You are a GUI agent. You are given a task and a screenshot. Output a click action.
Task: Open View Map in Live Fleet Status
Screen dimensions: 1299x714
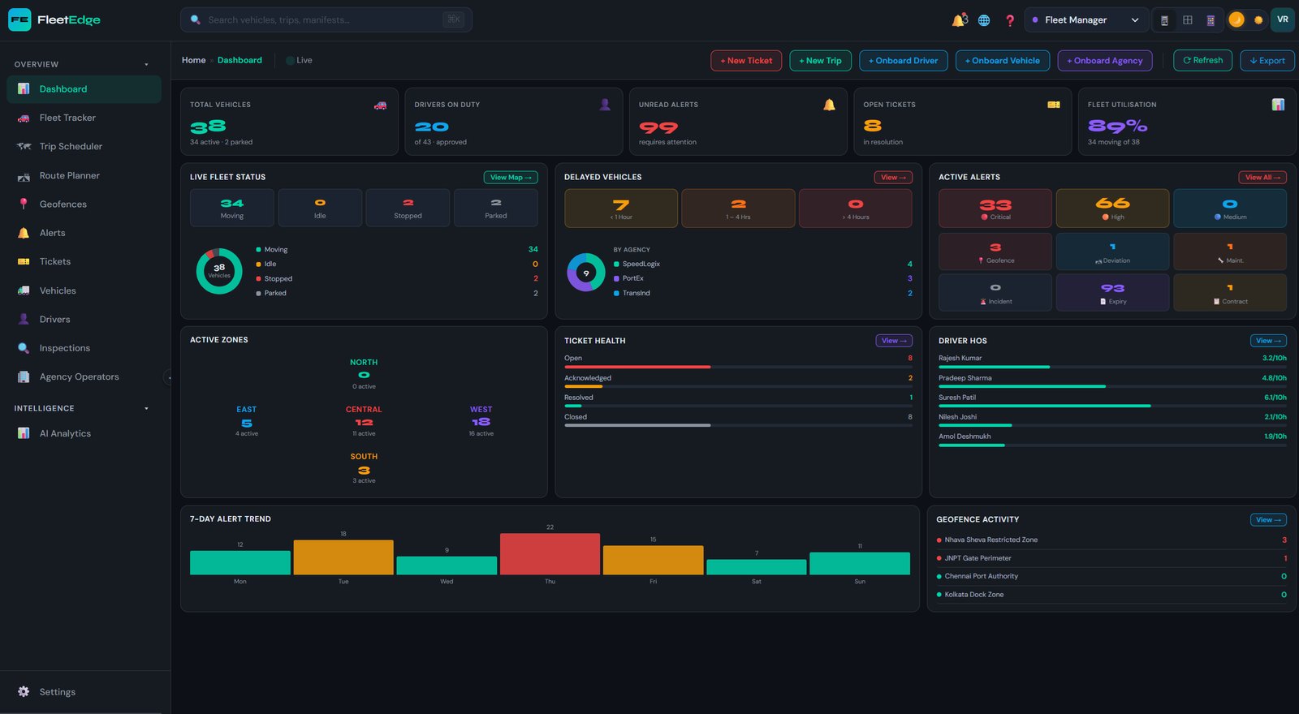coord(511,178)
